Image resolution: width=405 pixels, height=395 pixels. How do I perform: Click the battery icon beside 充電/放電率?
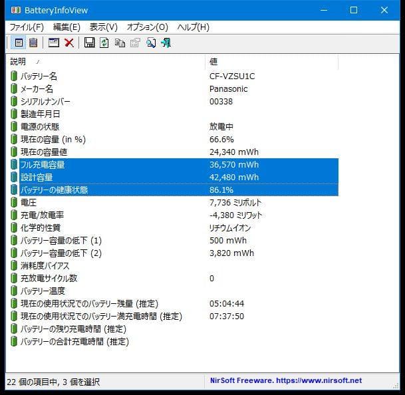click(x=14, y=215)
